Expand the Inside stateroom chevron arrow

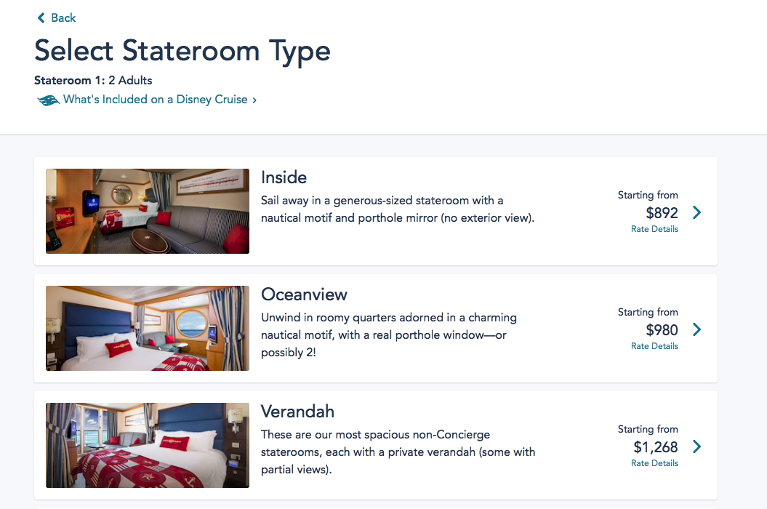[696, 212]
